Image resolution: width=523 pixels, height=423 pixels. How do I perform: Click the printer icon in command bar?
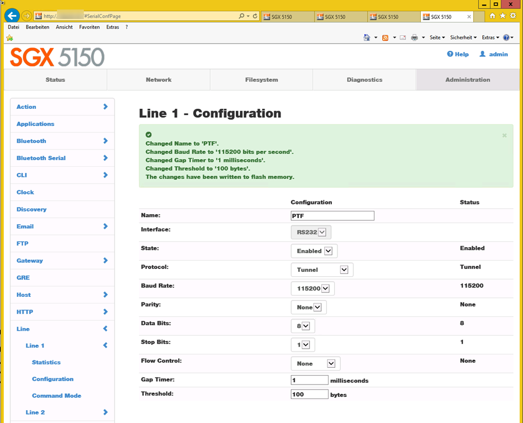[414, 37]
